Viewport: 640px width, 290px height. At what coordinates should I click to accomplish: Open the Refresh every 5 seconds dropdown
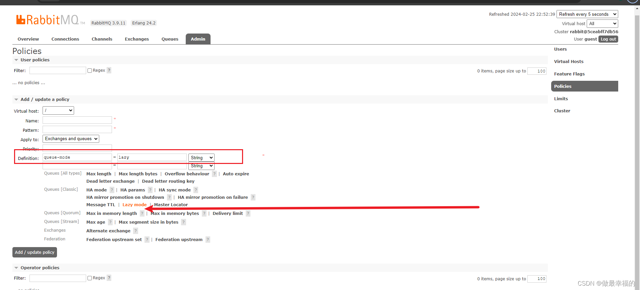pos(587,14)
